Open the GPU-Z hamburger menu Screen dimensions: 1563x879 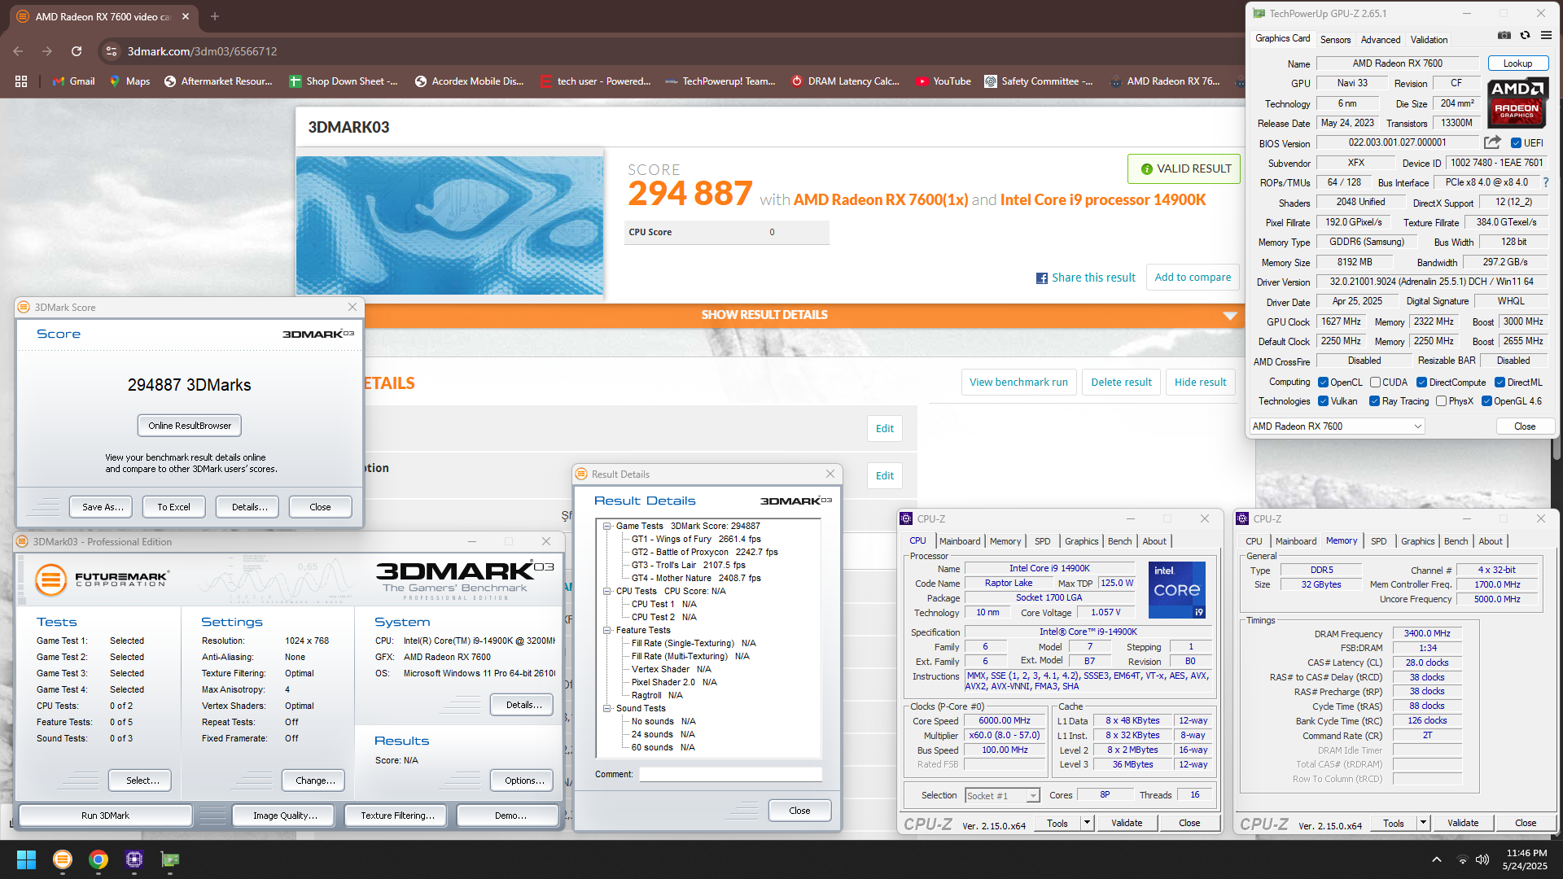(x=1546, y=36)
